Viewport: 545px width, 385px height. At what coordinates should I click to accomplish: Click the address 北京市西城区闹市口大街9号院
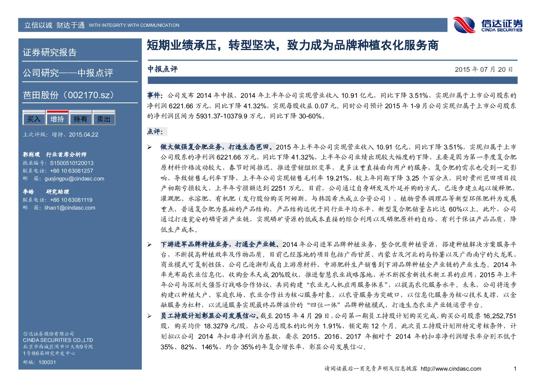click(58, 347)
